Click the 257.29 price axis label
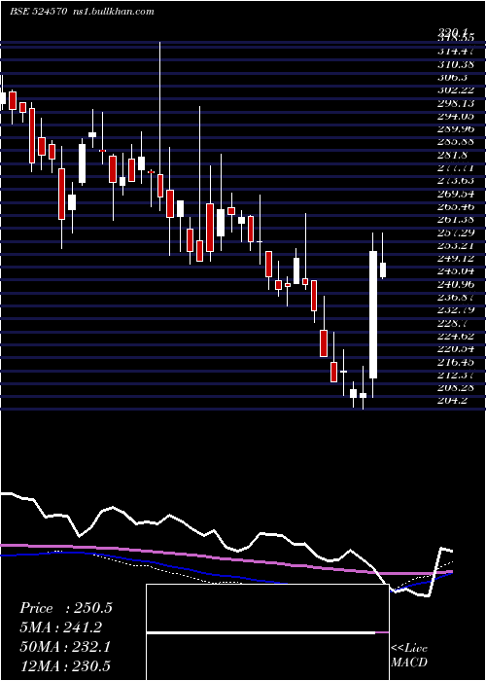 [455, 233]
